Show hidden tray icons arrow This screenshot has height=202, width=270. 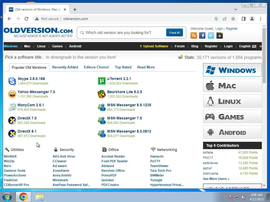(x=224, y=197)
